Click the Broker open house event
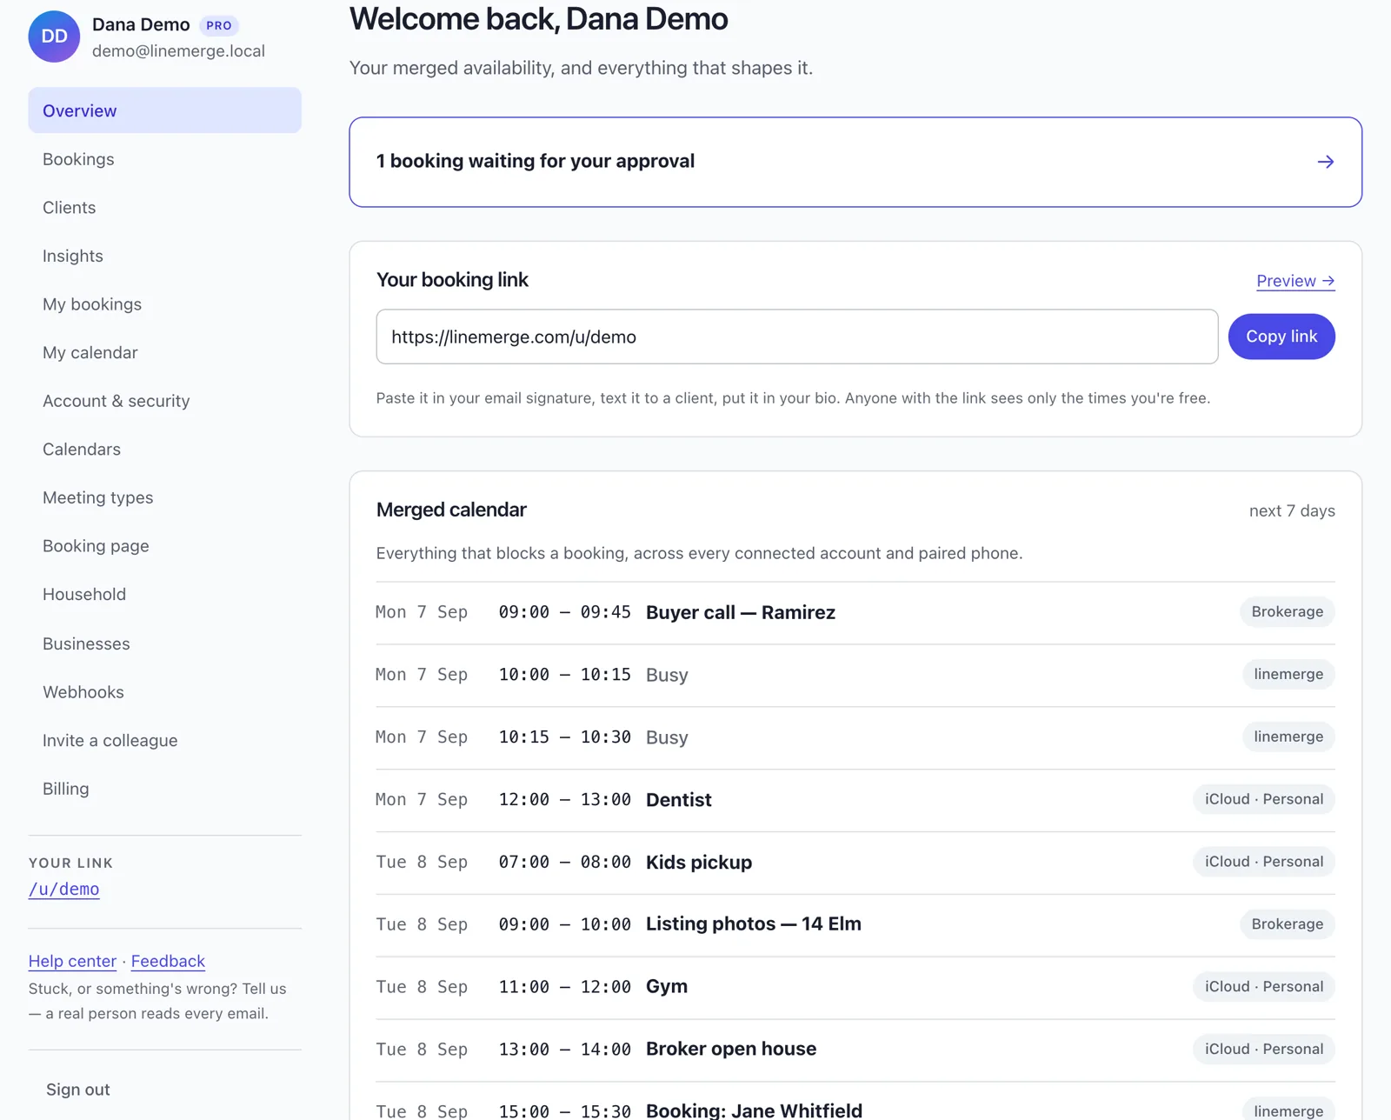This screenshot has height=1120, width=1391. pos(731,1050)
